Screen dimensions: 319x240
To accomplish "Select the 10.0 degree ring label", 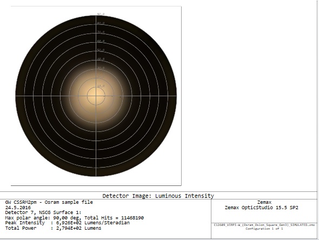I will tap(101, 86).
